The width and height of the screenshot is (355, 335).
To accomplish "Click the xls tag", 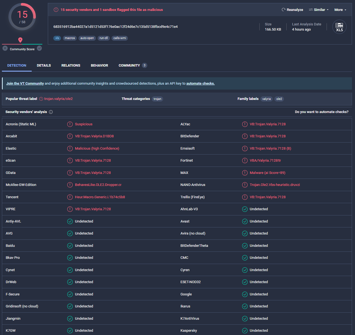I will click(57, 38).
